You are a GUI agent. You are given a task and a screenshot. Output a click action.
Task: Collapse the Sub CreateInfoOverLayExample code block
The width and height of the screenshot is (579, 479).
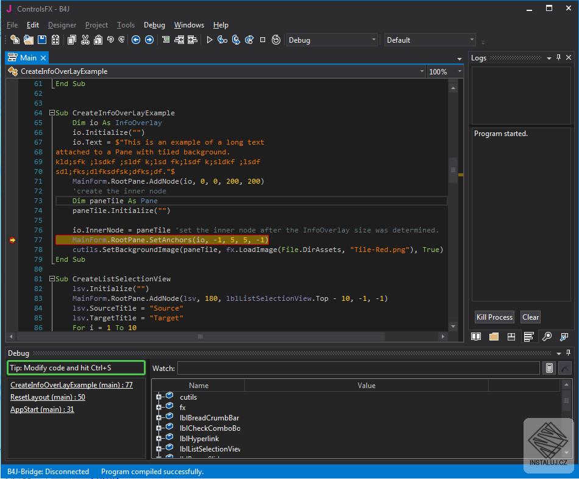pos(52,113)
